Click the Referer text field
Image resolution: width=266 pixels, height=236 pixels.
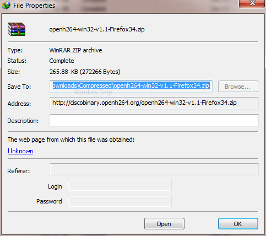coord(154,169)
